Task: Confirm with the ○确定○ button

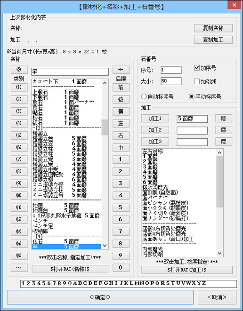Action: click(x=100, y=297)
